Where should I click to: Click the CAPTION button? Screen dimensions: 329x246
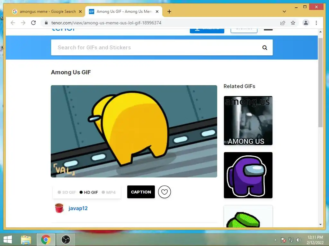tap(141, 192)
